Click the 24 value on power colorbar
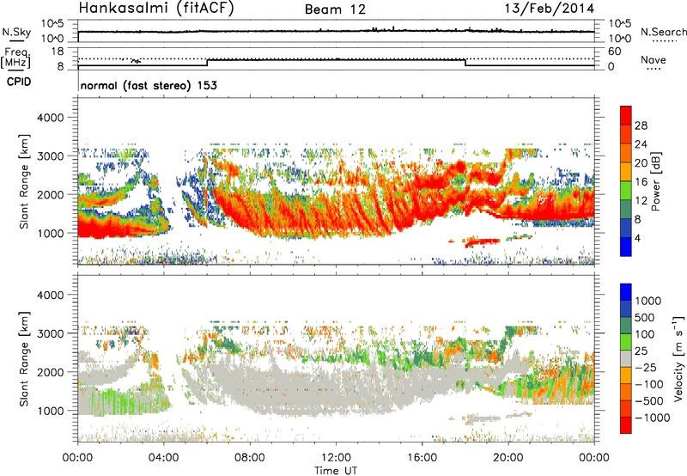687x476 pixels. [641, 144]
